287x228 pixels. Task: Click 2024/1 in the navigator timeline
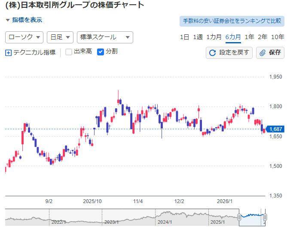(165, 222)
